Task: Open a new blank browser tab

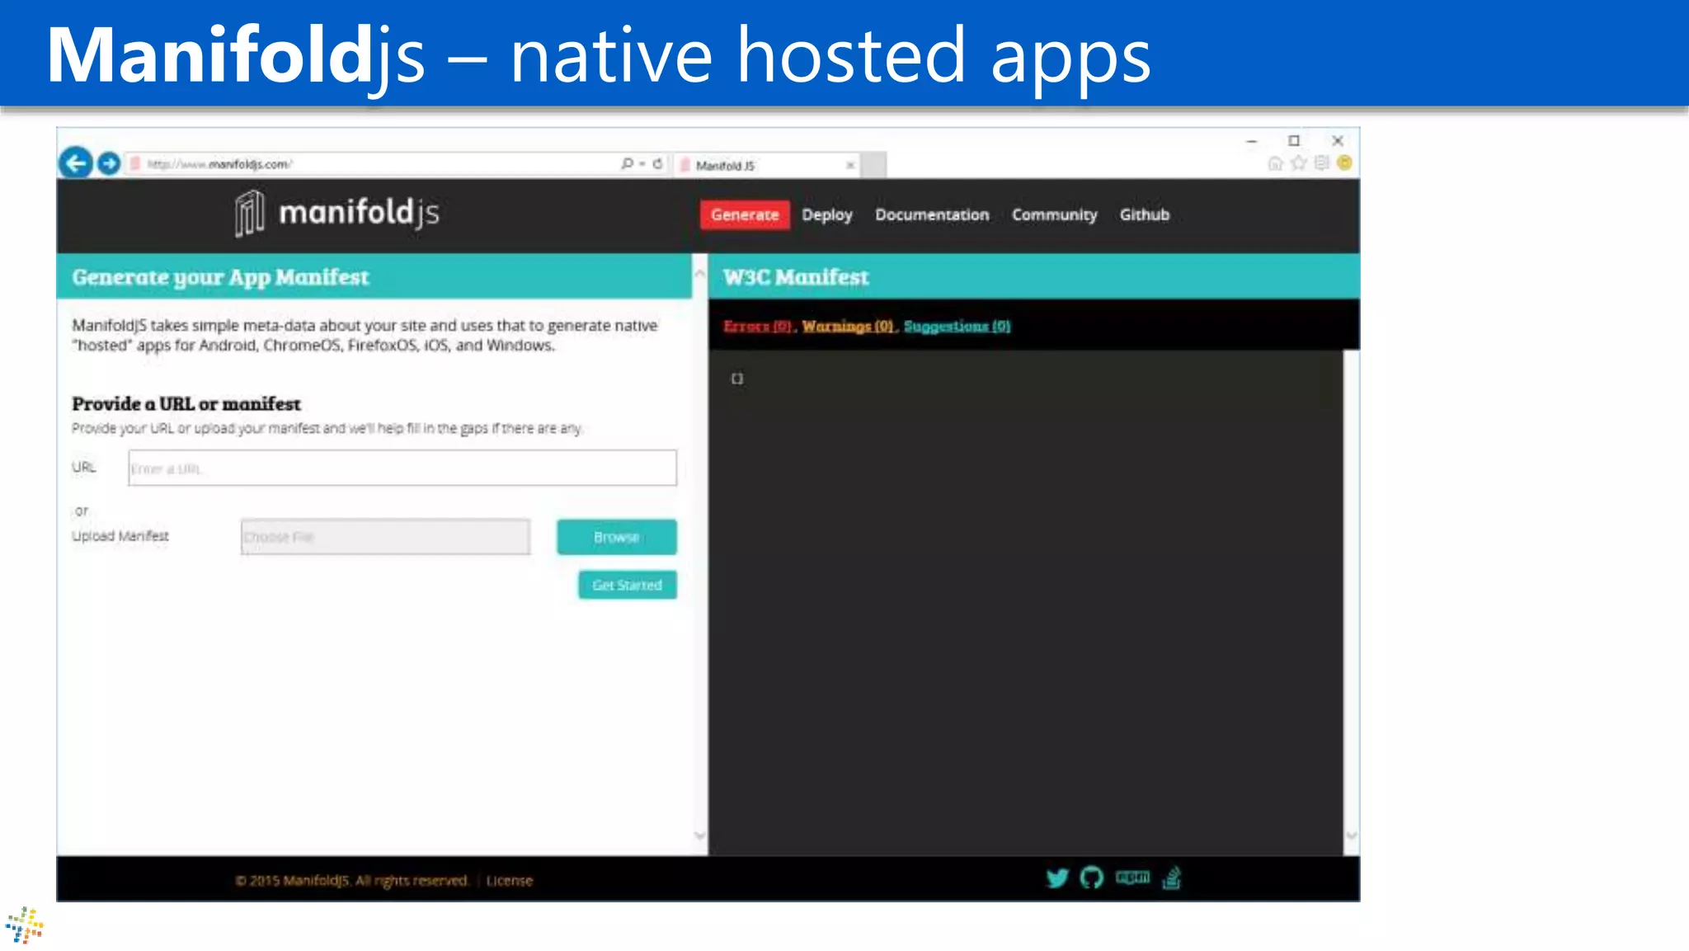Action: 874,165
